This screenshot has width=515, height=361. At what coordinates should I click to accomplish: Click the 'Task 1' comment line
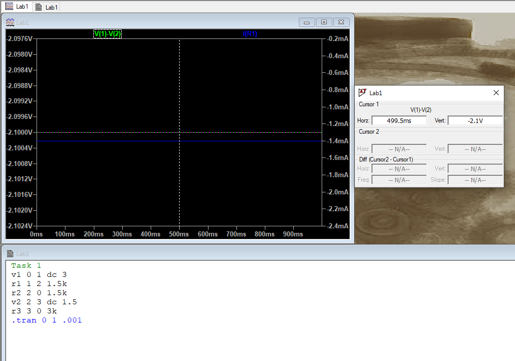[x=26, y=266]
